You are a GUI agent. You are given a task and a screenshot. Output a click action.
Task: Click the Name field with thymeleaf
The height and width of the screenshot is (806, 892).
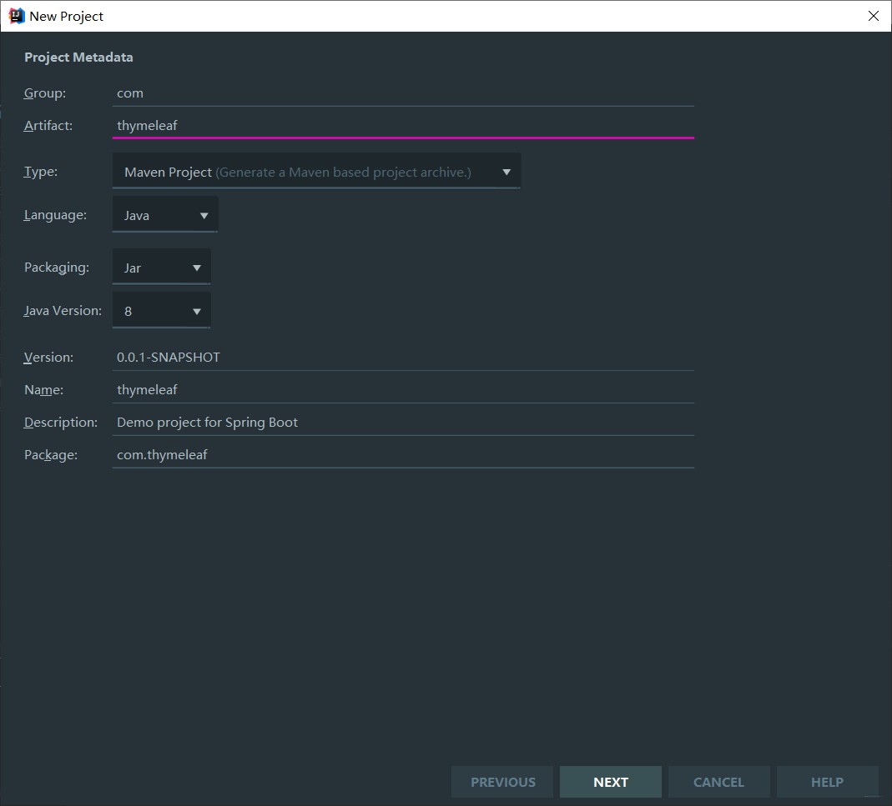(x=403, y=390)
